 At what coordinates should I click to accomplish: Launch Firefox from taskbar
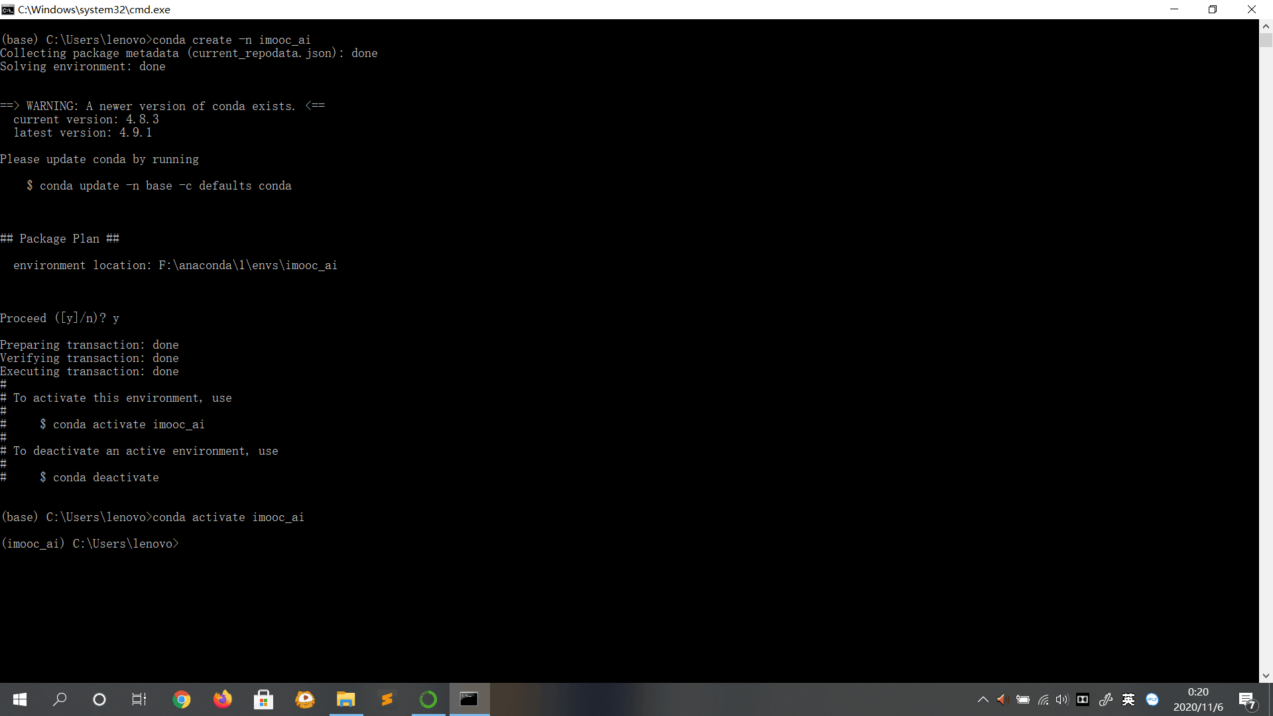click(x=223, y=699)
